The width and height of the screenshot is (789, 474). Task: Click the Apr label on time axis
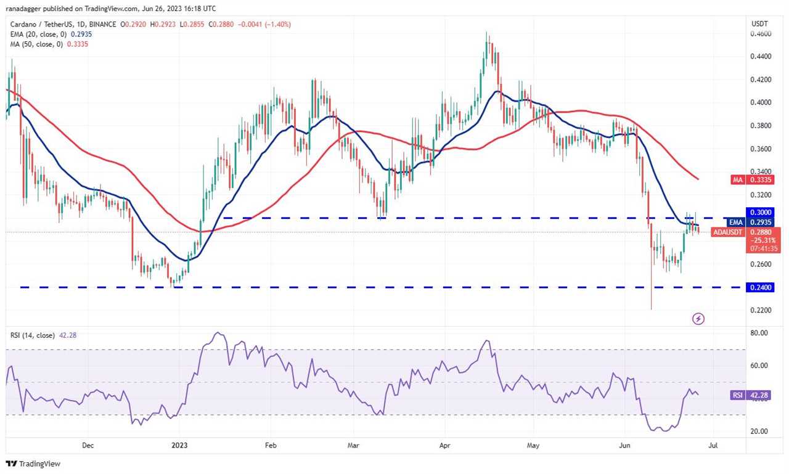tap(443, 444)
